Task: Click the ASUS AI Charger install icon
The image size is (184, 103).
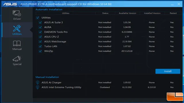Action: [38, 82]
